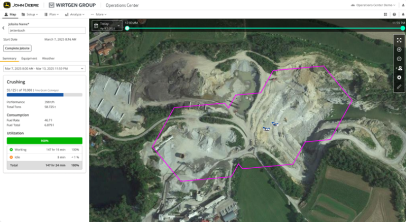Switch to the Equipment tab
The height and width of the screenshot is (222, 406).
pyautogui.click(x=29, y=59)
